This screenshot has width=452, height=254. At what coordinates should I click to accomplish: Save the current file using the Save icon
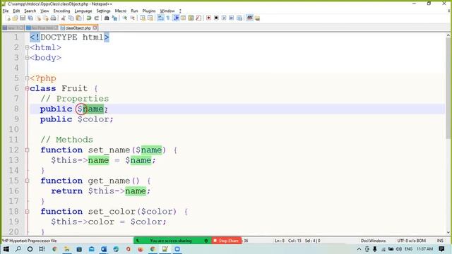[23, 18]
